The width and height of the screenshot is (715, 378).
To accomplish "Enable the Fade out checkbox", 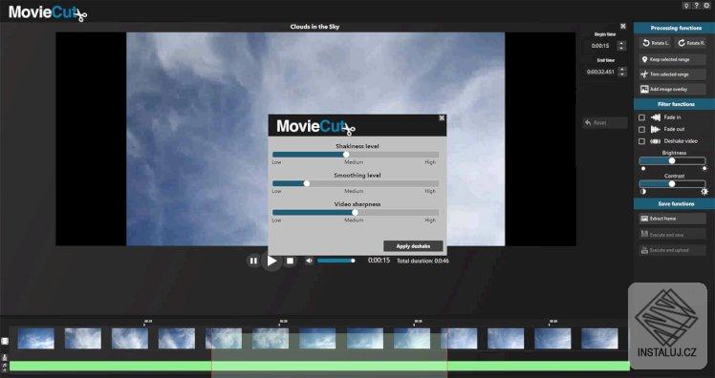I will tap(642, 129).
